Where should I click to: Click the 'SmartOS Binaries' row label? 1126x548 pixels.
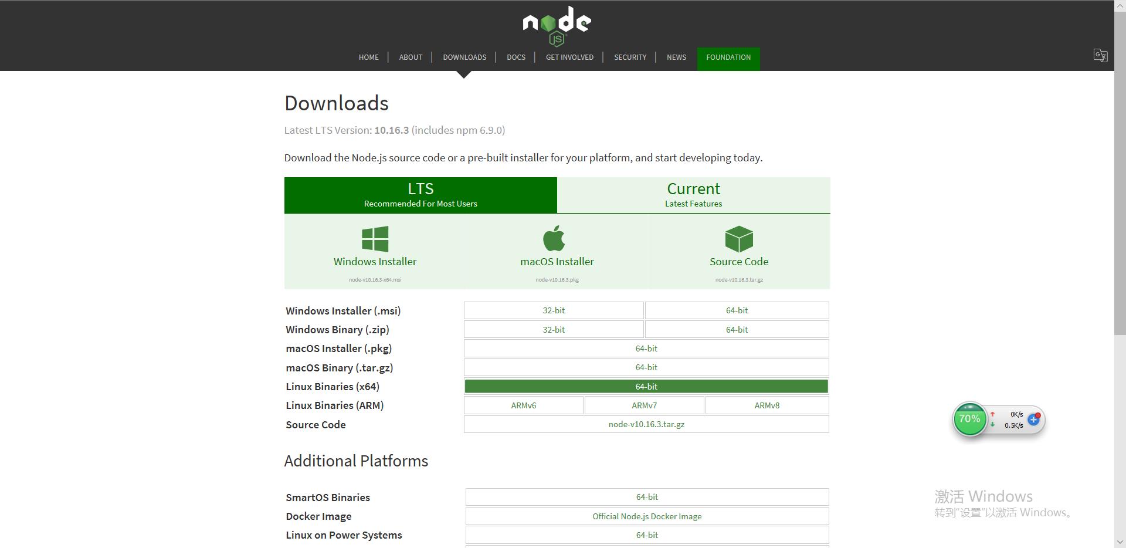tap(328, 498)
